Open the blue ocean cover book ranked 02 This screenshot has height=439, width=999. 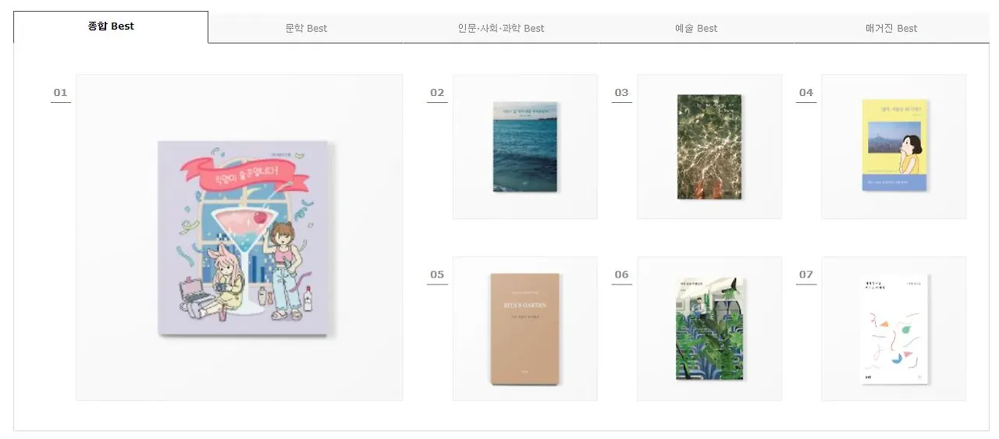tap(525, 147)
